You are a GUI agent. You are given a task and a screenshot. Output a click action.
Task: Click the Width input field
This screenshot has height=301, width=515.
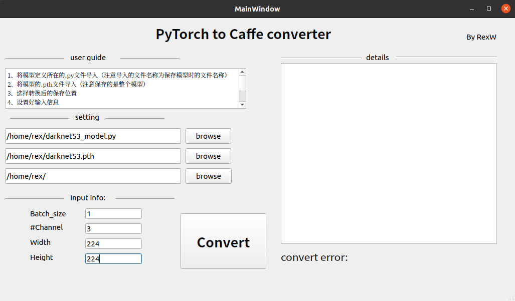tap(113, 243)
